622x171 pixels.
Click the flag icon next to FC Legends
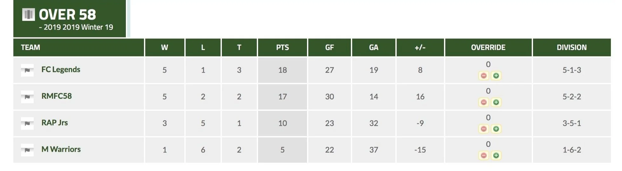pos(27,70)
